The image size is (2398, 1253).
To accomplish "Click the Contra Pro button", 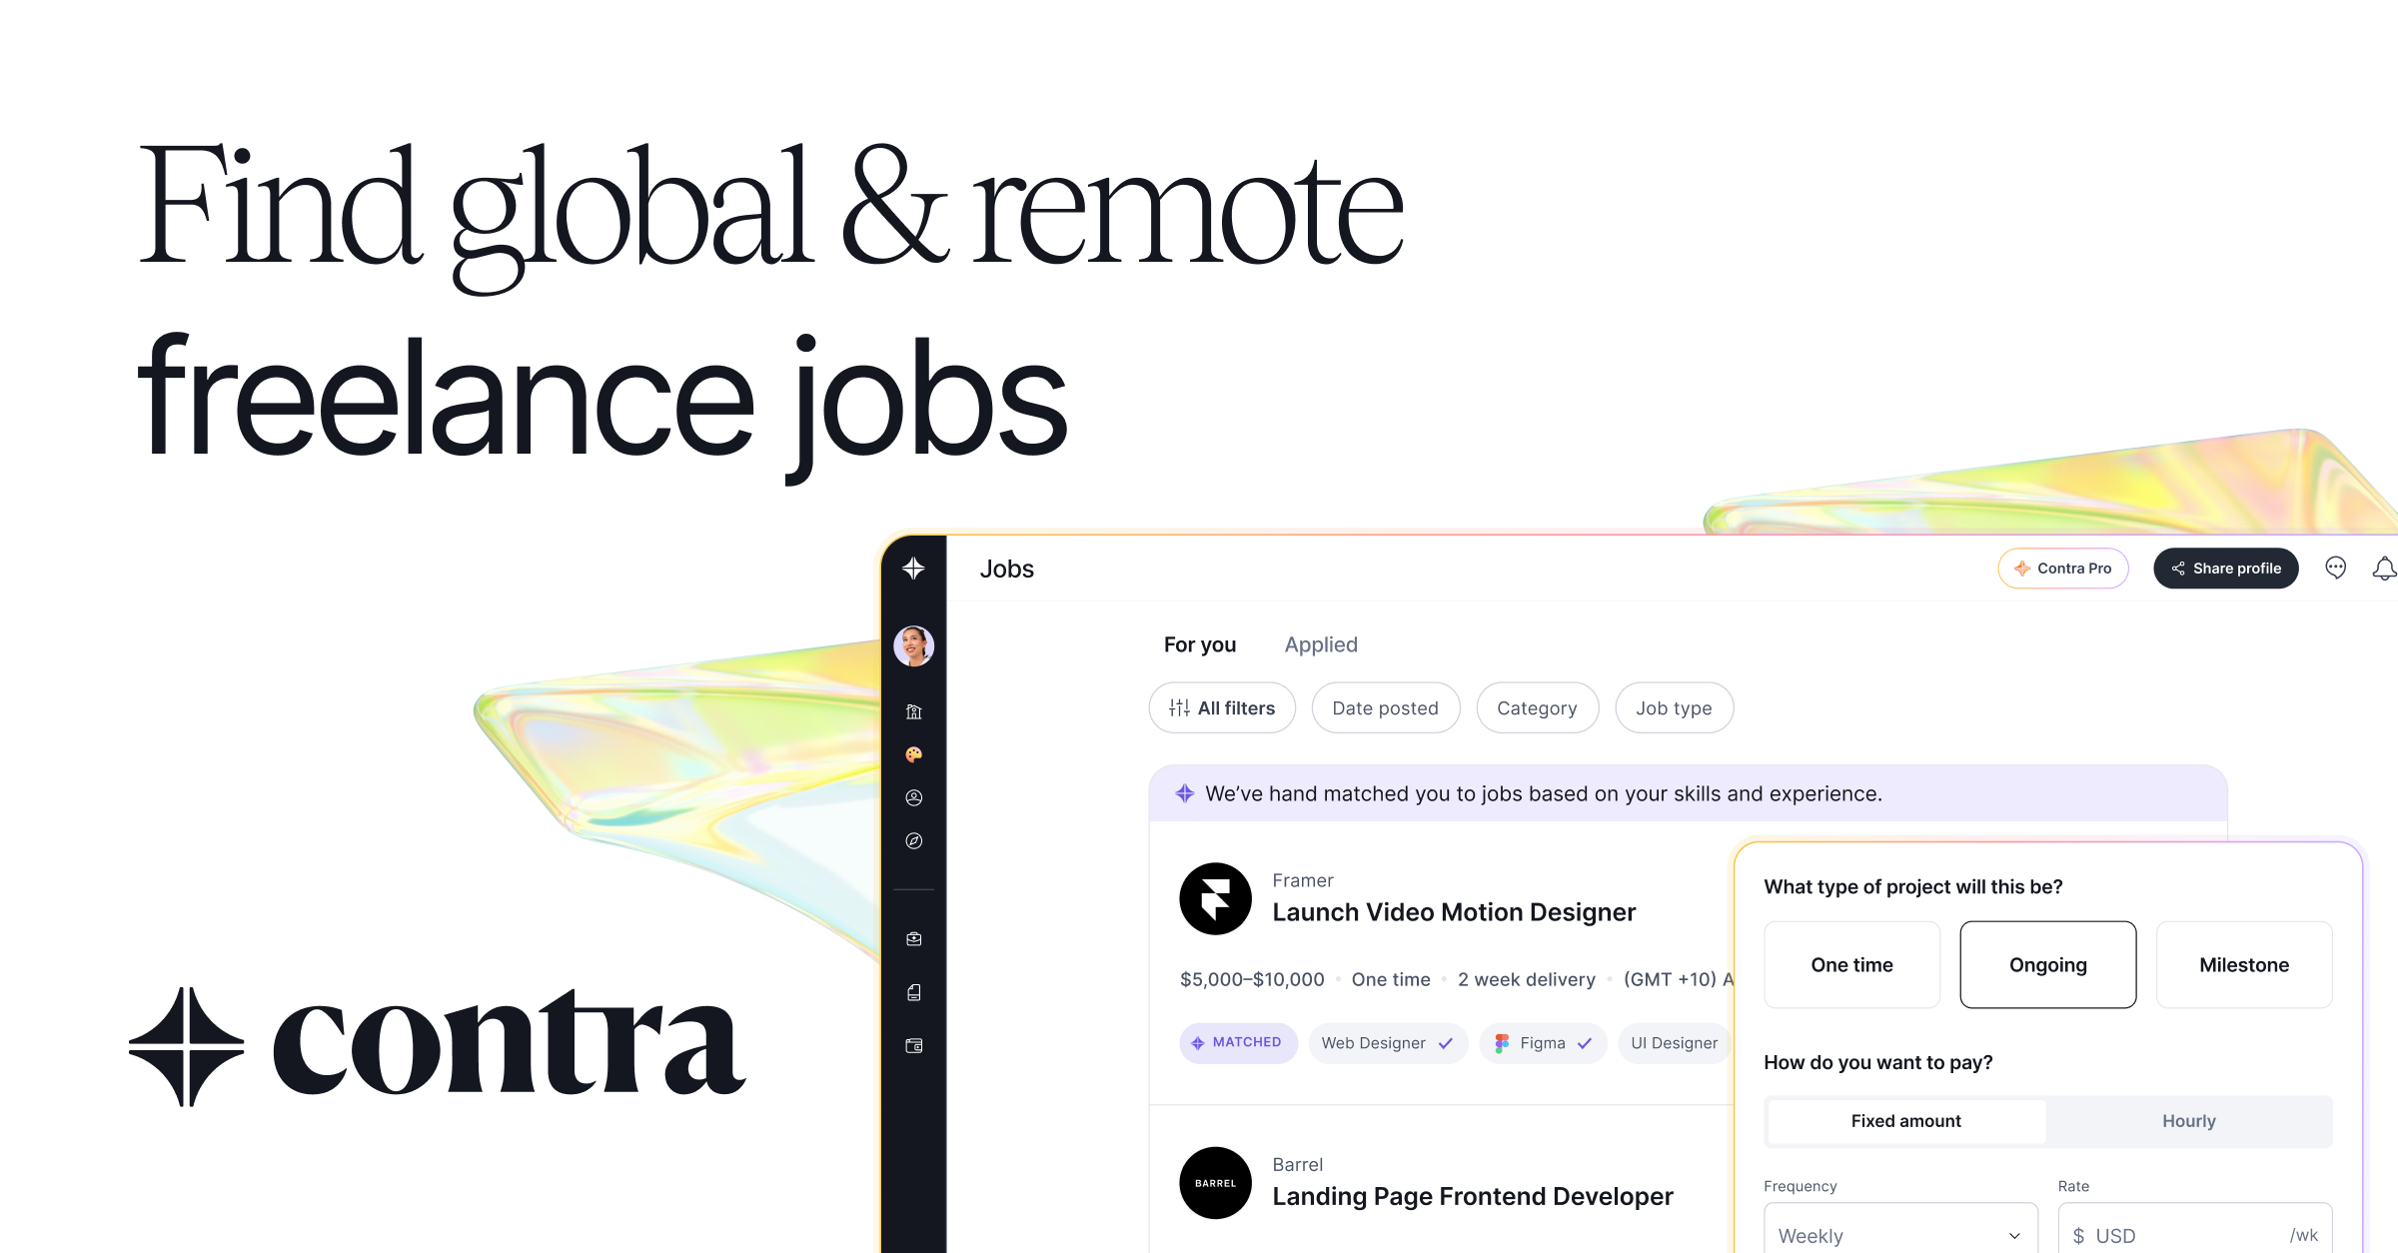I will pyautogui.click(x=2062, y=569).
